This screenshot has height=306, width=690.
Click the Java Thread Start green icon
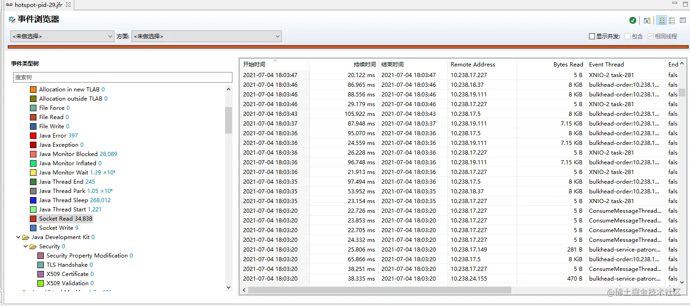tap(33, 210)
